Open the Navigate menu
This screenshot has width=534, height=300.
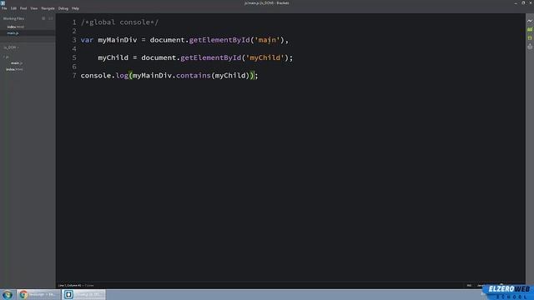[48, 8]
